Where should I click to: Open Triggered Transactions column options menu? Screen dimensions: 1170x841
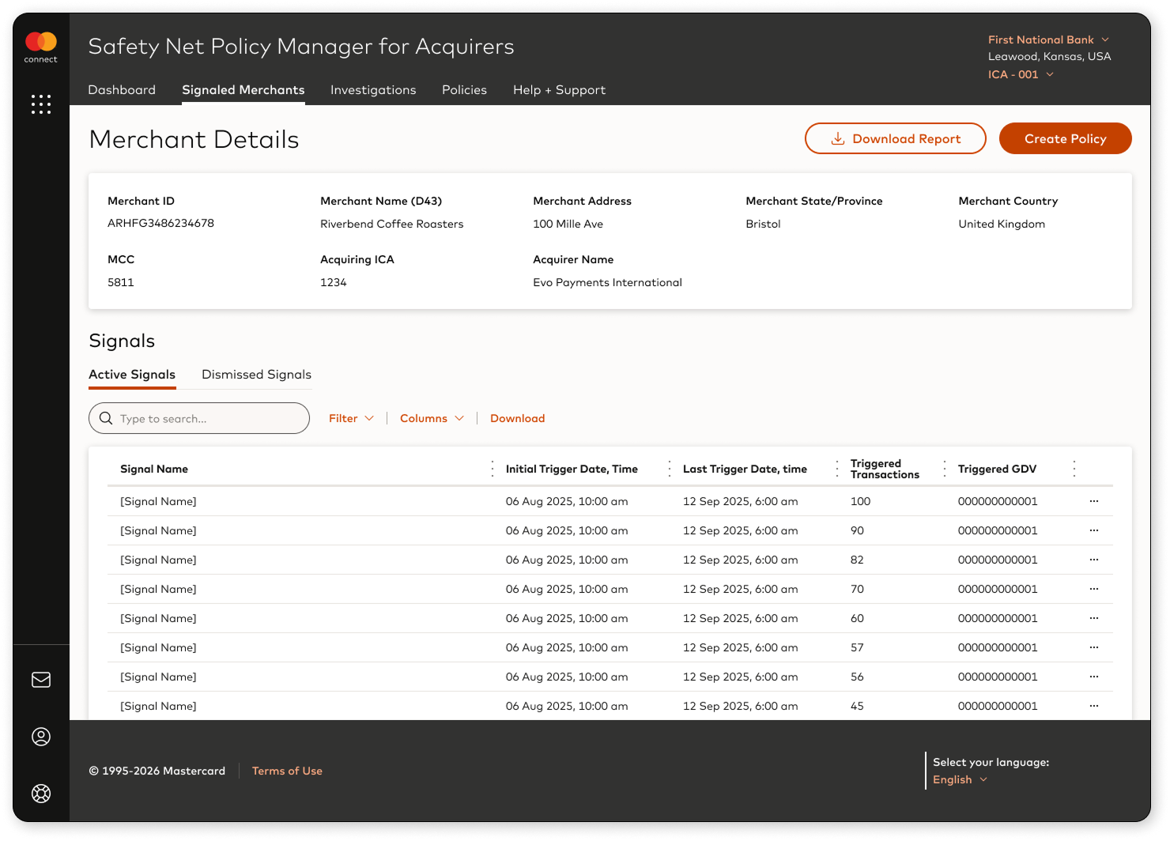[x=945, y=469]
